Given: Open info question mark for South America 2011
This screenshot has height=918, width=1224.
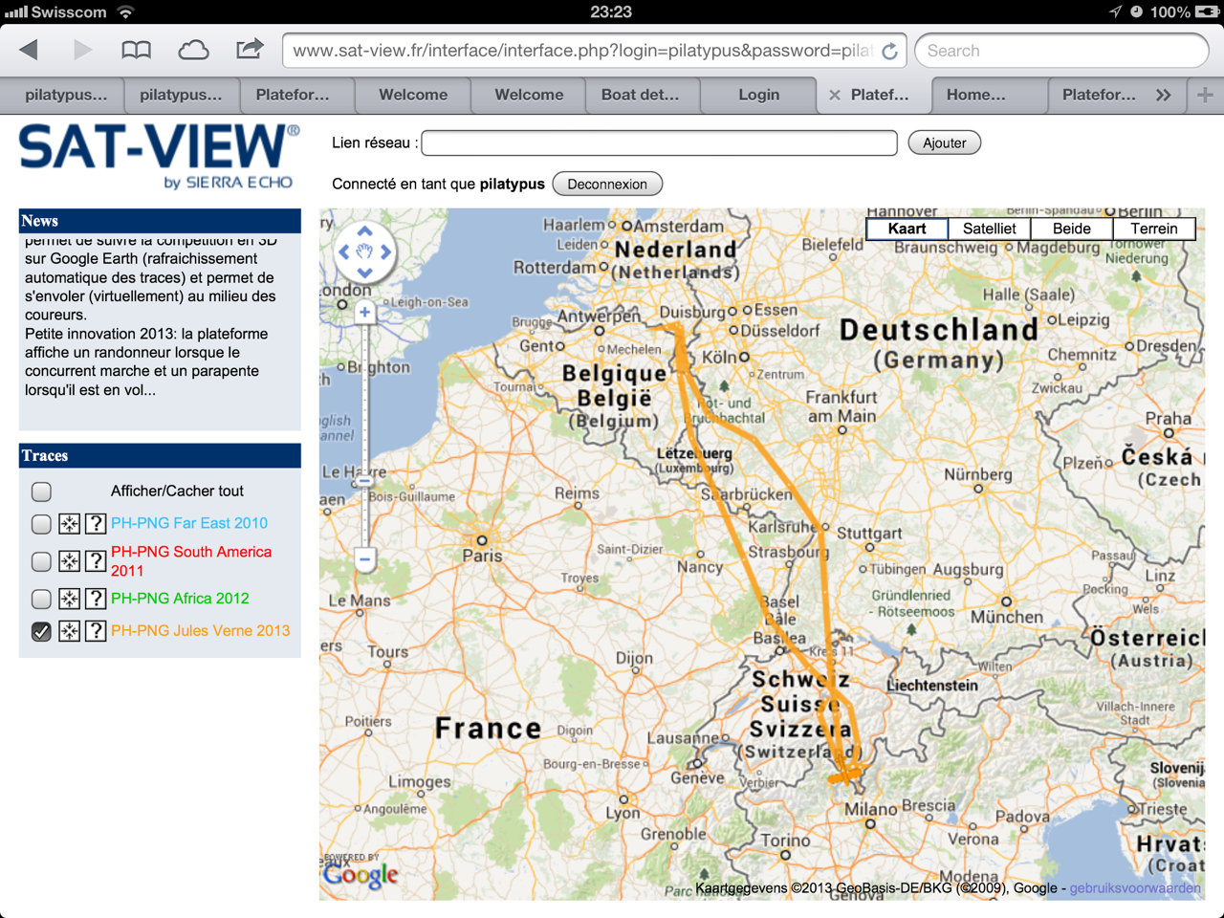Looking at the screenshot, I should [x=96, y=560].
